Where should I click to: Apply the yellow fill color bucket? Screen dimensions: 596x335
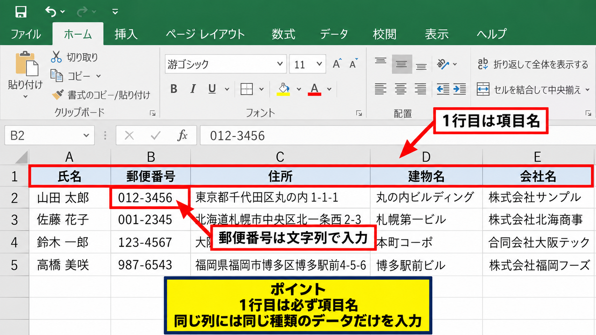[x=284, y=89]
